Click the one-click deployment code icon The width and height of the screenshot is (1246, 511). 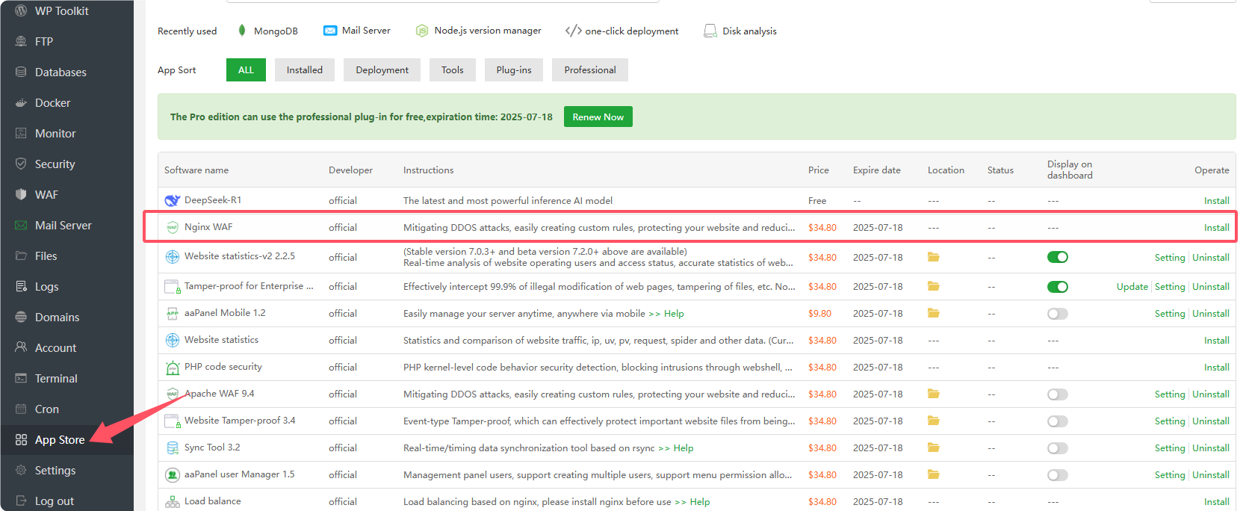click(x=573, y=31)
